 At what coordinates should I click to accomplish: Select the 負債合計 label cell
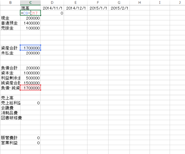click(10, 68)
